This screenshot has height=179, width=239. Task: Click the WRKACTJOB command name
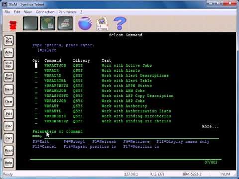(x=55, y=66)
